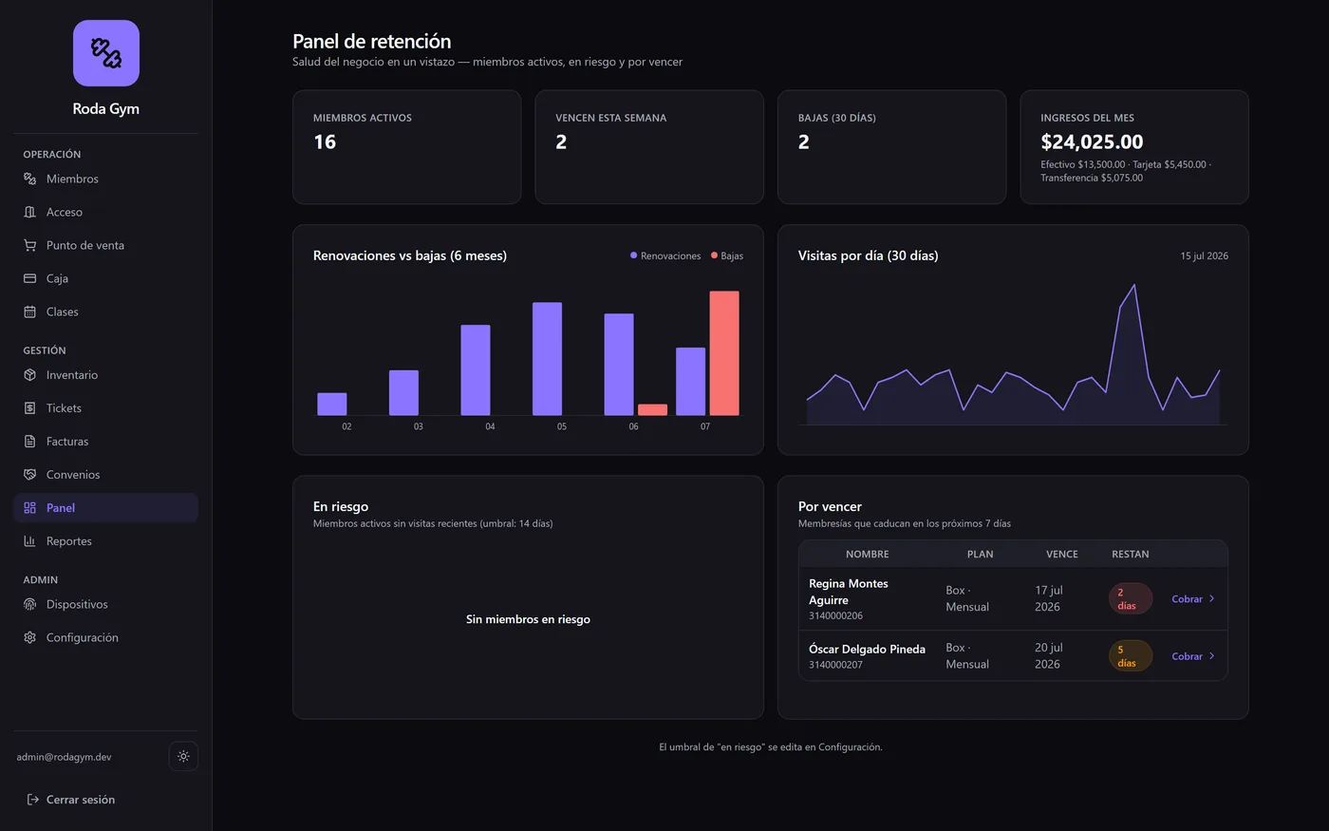Screen dimensions: 1329x831
Task: Click the Ingresos del mes $24,025.00 amount
Action: pos(1092,142)
